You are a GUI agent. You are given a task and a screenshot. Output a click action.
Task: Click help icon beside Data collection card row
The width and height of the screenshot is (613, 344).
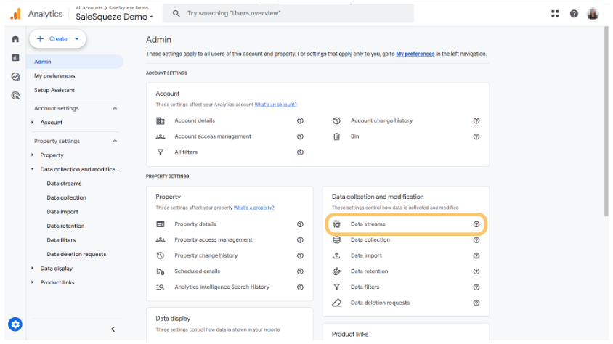tap(476, 239)
